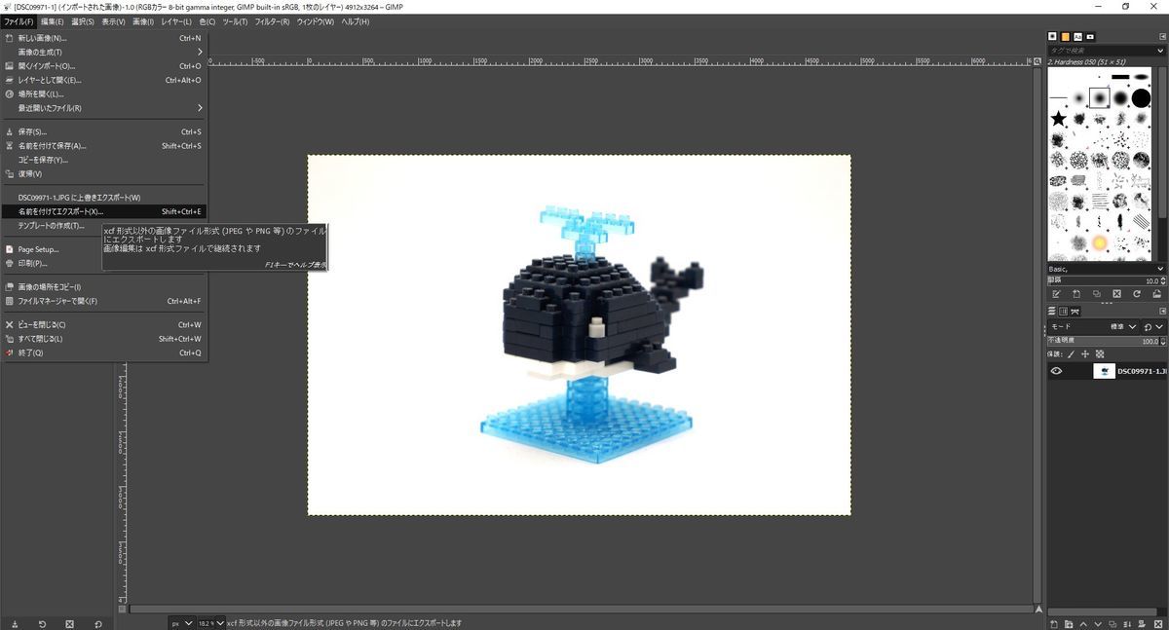Click the brush tag search field
Viewport: 1169px width, 630px height.
pos(1101,50)
